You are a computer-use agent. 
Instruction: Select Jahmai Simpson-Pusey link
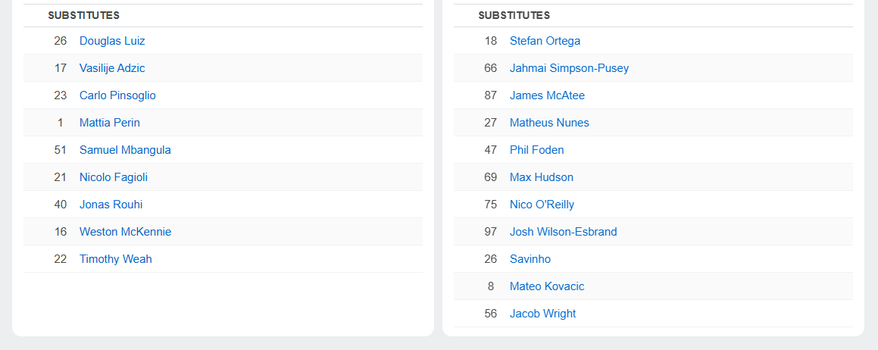(x=569, y=68)
